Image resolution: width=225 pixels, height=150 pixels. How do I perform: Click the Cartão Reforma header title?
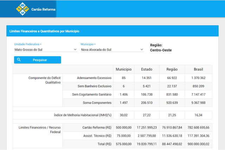point(43,9)
